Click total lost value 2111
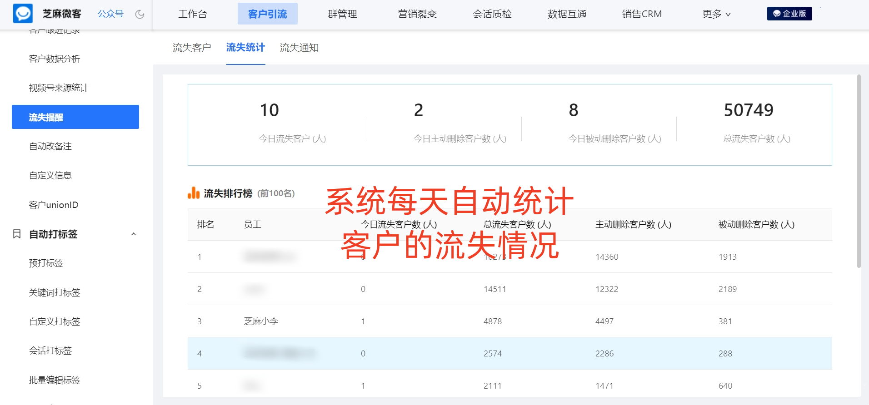 pyautogui.click(x=492, y=385)
